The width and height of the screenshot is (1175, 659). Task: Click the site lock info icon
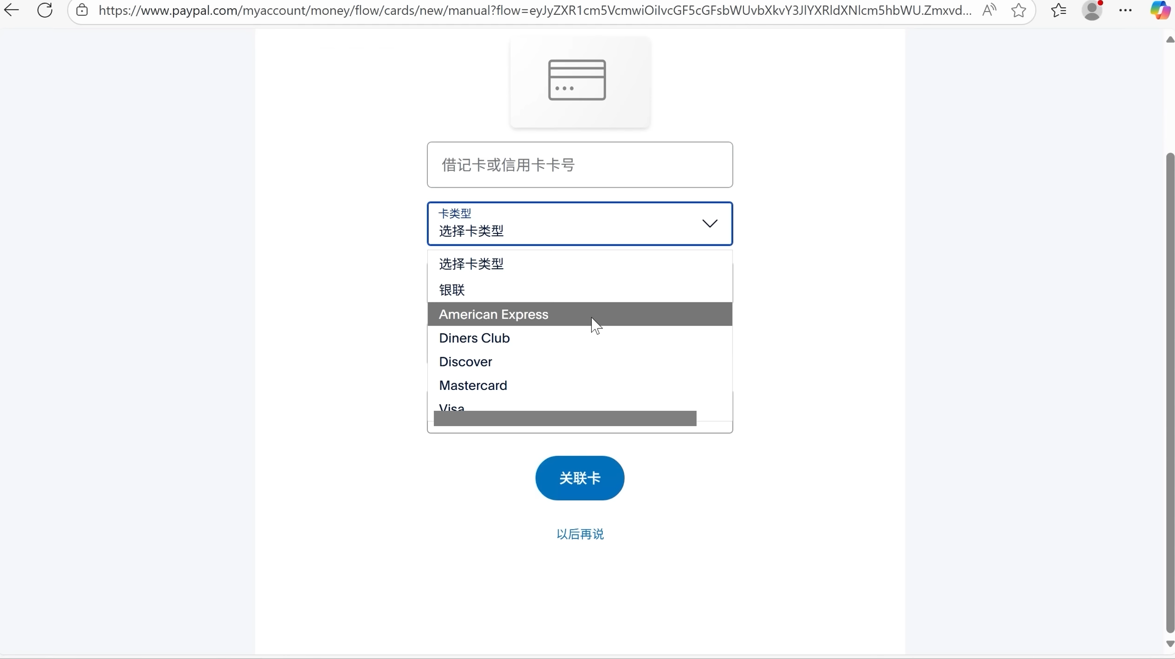point(82,10)
